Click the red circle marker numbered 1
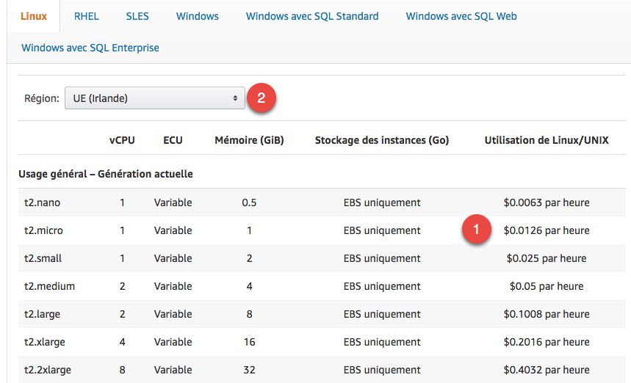Screen dimensions: 631x383 [476, 230]
